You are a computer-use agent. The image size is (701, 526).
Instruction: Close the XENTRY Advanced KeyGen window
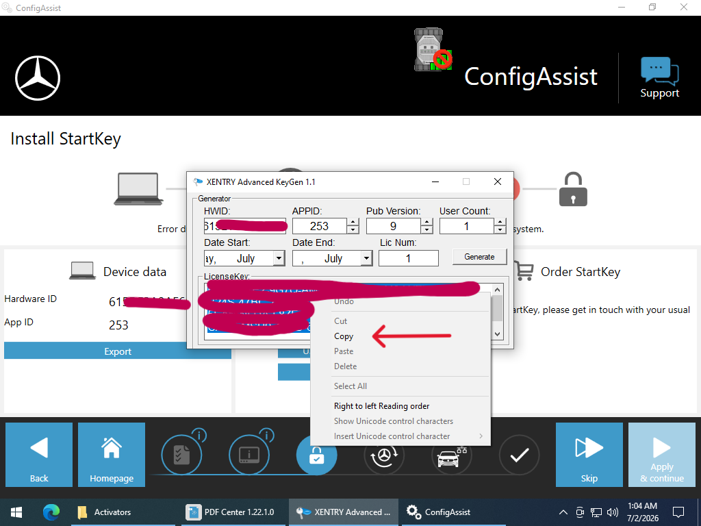(x=497, y=181)
